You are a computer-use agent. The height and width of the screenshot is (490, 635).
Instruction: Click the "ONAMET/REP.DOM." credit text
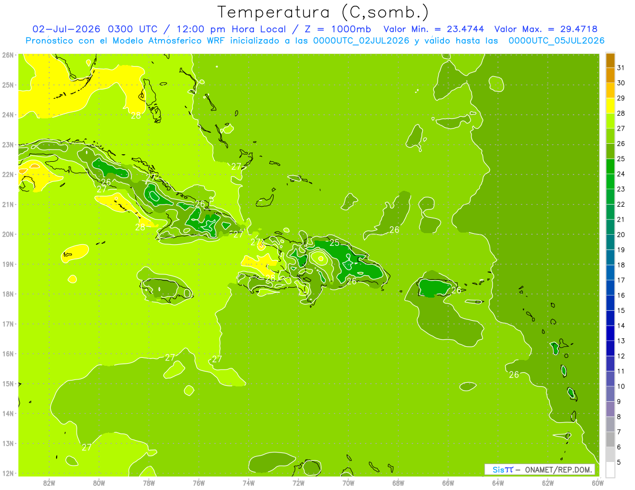(559, 469)
